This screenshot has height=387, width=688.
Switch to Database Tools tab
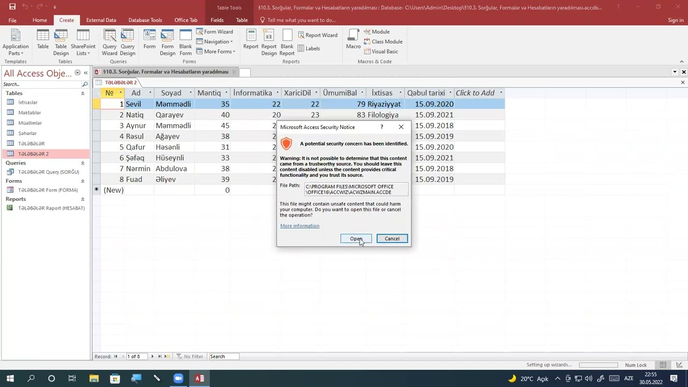pyautogui.click(x=145, y=20)
